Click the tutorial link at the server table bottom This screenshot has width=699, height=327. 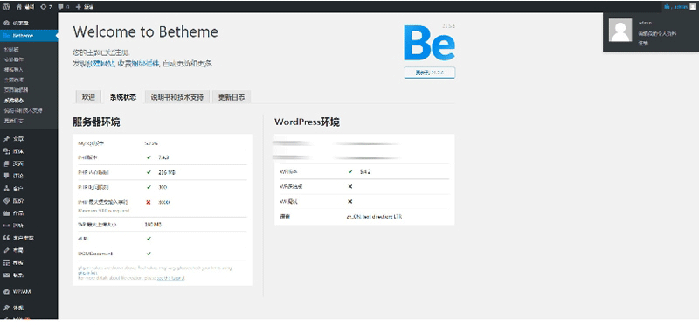click(x=170, y=278)
